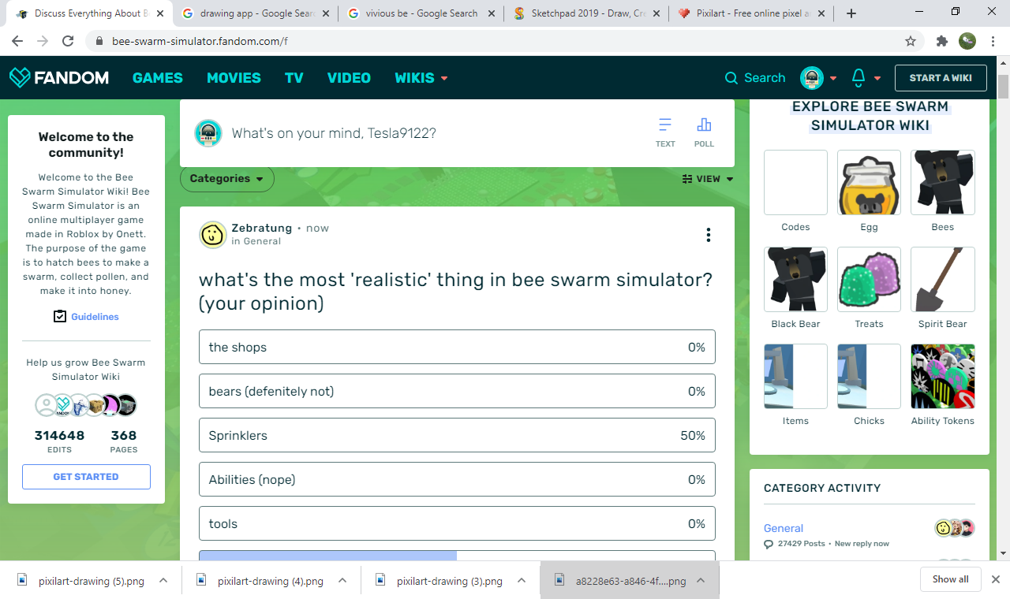The image size is (1010, 599).
Task: Vote for 'the shops' poll option
Action: coord(457,347)
